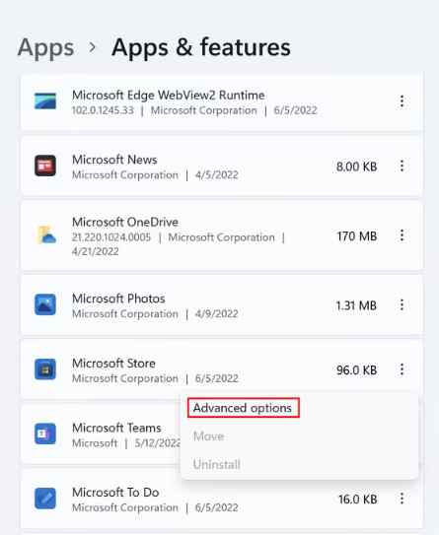Select the Microsoft Photos list entry name

[x=118, y=299]
